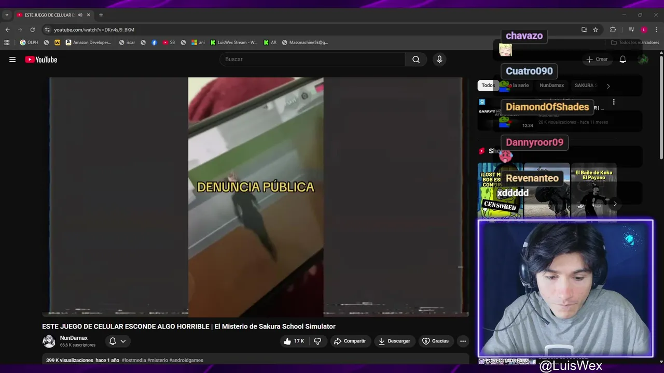Open the Crear create button
Image resolution: width=664 pixels, height=373 pixels.
click(597, 60)
